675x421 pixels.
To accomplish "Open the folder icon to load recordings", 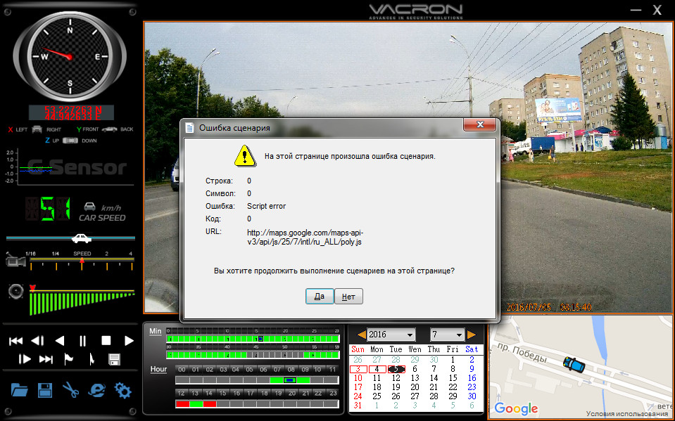I will coord(19,390).
